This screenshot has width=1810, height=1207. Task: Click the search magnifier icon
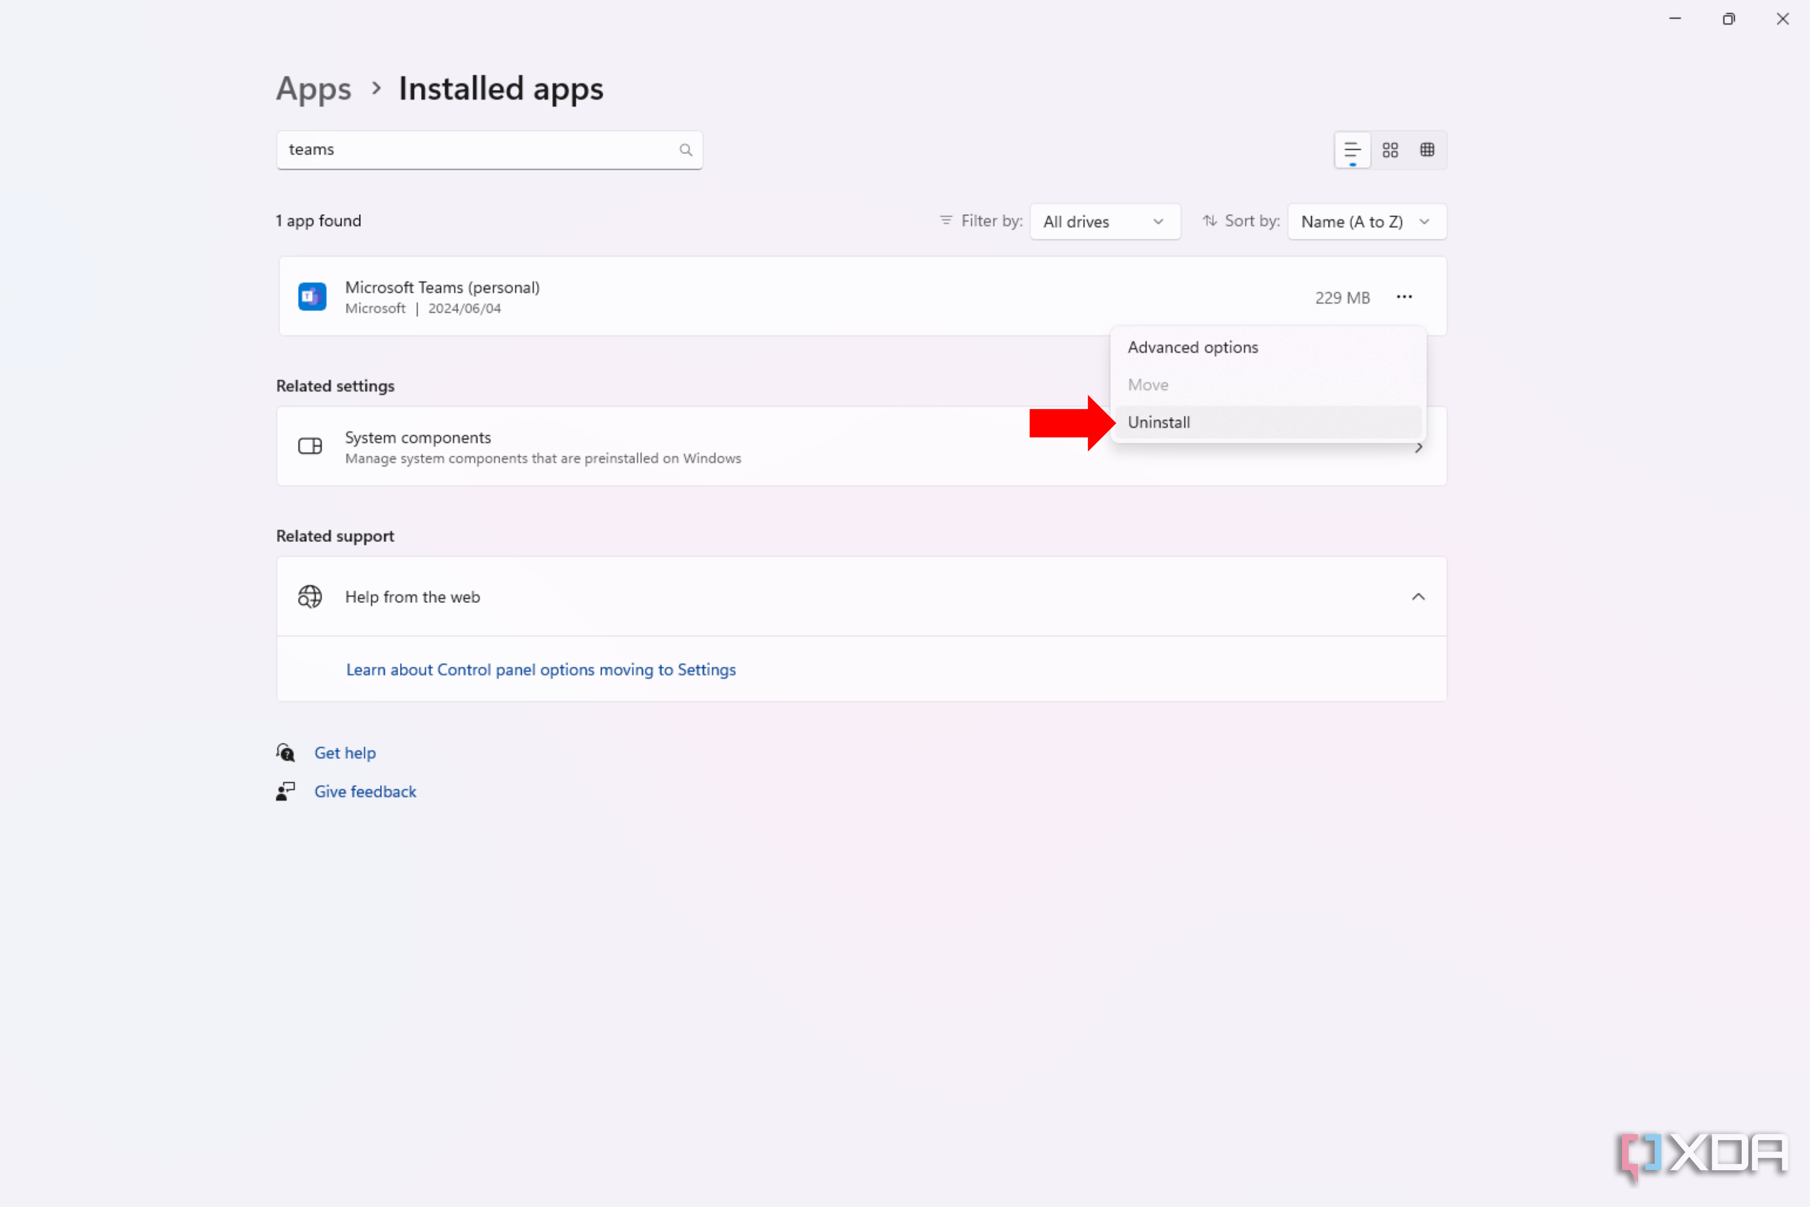685,149
